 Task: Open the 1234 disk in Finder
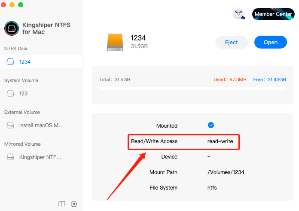pyautogui.click(x=270, y=43)
